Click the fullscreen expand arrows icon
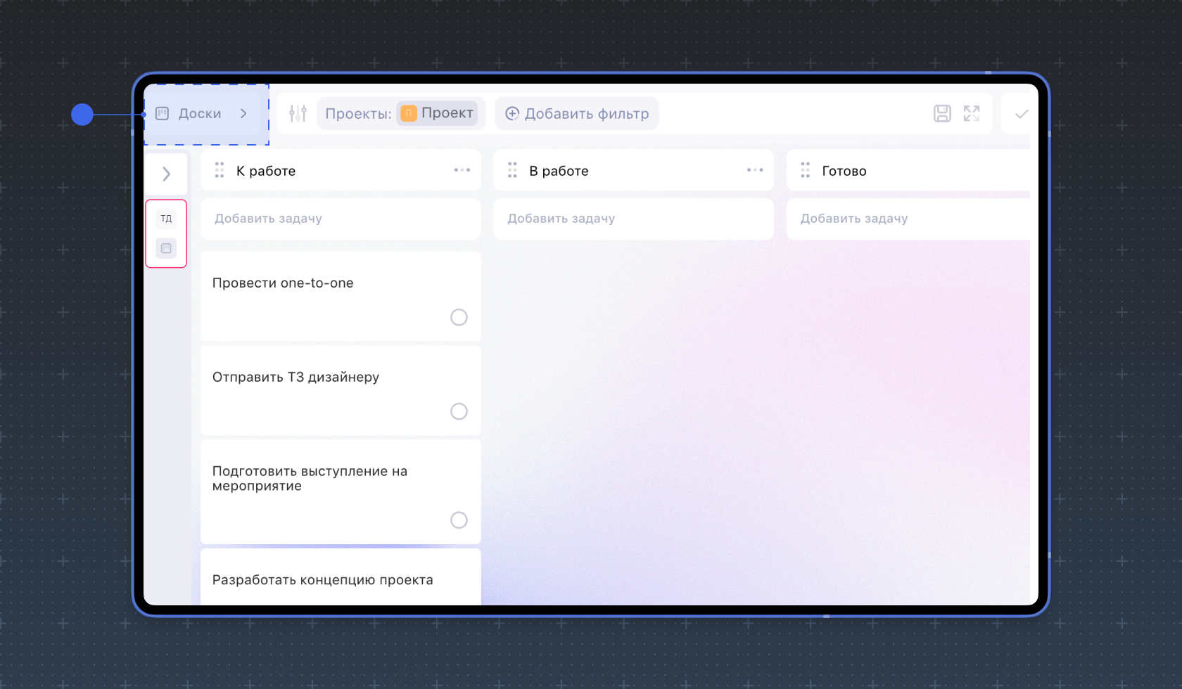Viewport: 1182px width, 689px height. point(972,113)
